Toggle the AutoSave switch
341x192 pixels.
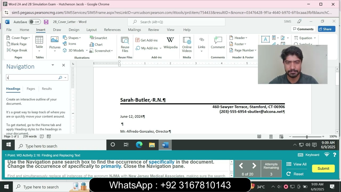point(35,22)
